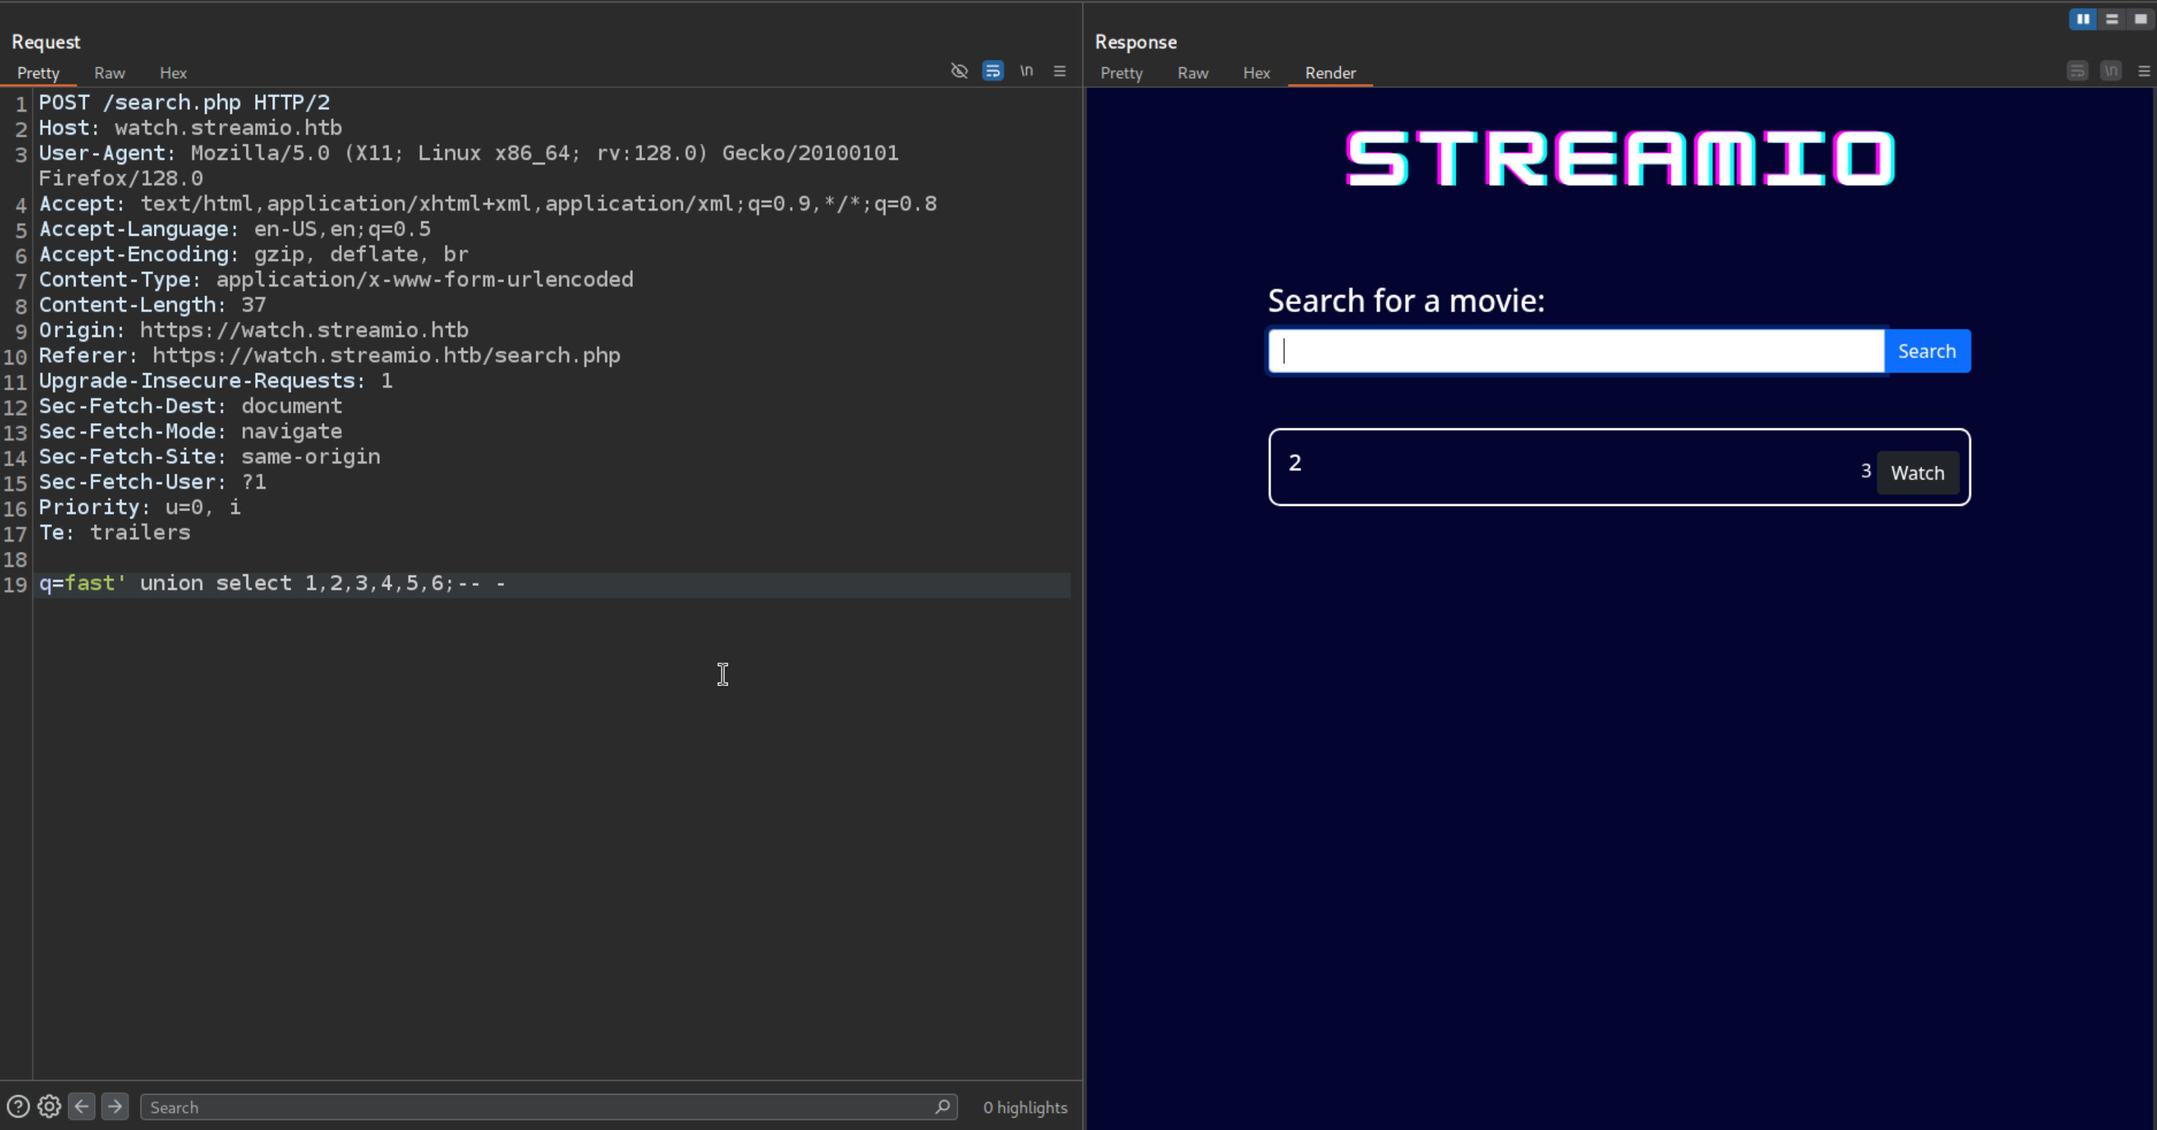Click the Sec-Fetch-User: ?1 header
Screen dimensions: 2157x1130
click(x=152, y=482)
